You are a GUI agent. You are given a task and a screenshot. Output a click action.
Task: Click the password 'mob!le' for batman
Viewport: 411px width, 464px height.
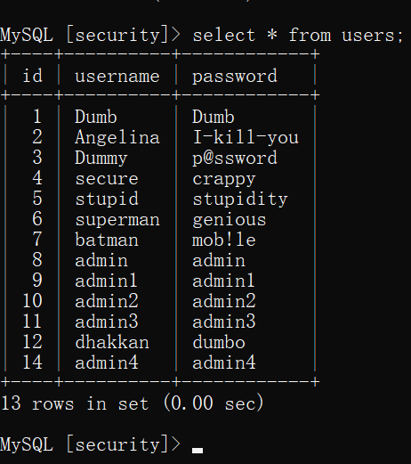click(224, 240)
